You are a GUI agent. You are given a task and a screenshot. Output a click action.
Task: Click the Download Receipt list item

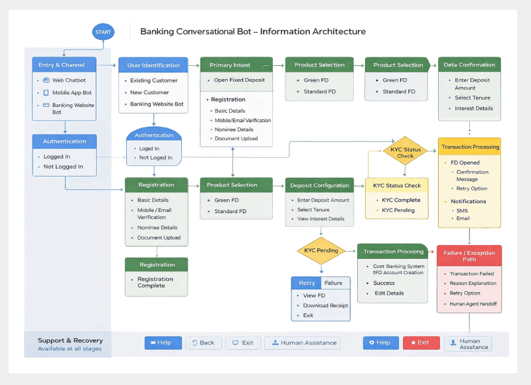tap(325, 305)
